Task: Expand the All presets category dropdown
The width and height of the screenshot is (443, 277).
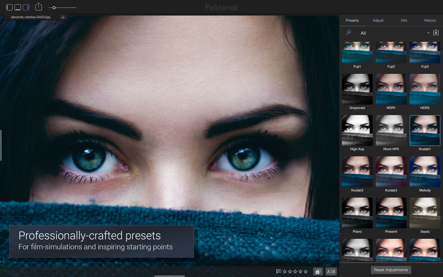Action: [x=395, y=33]
